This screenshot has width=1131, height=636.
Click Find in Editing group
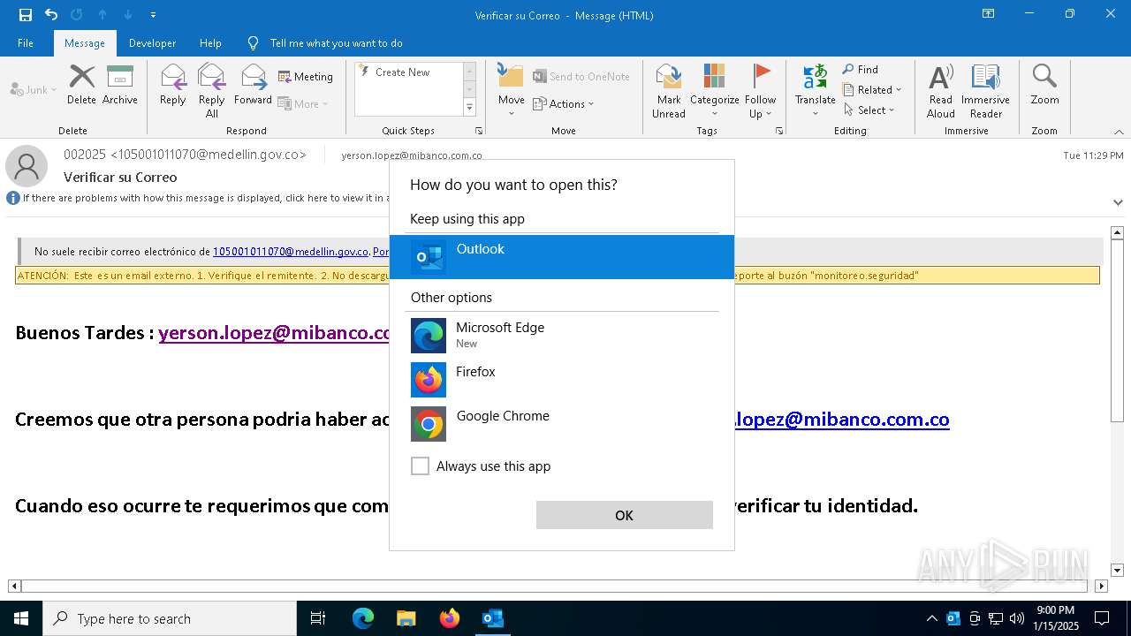pyautogui.click(x=861, y=69)
